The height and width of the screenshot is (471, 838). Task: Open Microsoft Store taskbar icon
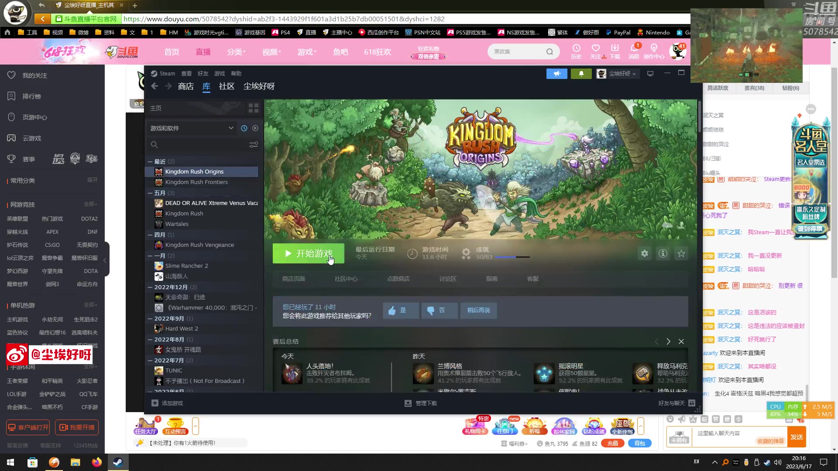pyautogui.click(x=32, y=462)
